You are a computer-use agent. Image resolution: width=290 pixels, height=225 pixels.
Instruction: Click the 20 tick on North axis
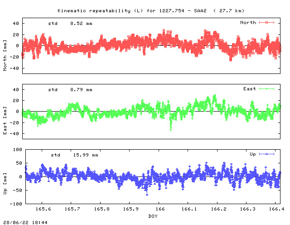coord(16,34)
